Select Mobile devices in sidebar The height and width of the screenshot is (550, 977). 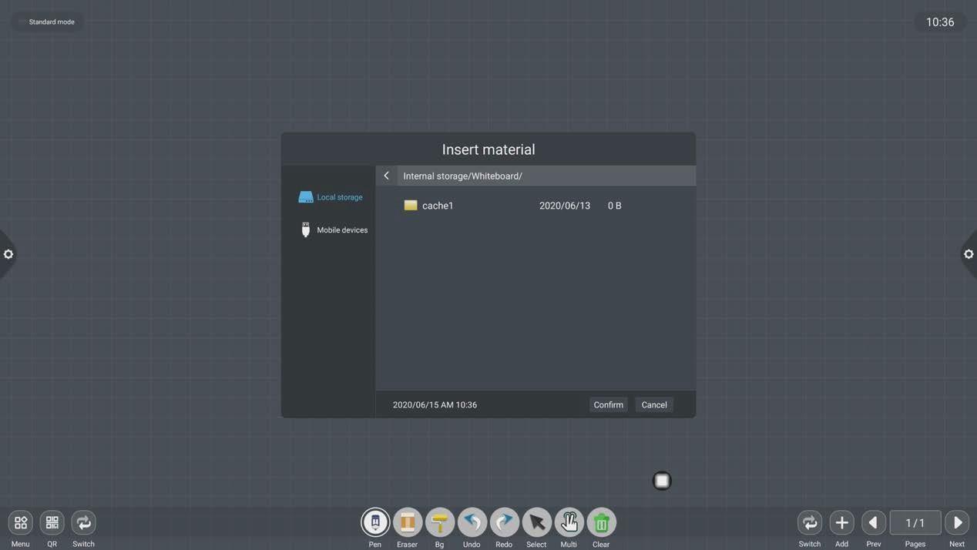(334, 230)
